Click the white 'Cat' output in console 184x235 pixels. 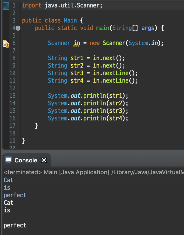(9, 203)
